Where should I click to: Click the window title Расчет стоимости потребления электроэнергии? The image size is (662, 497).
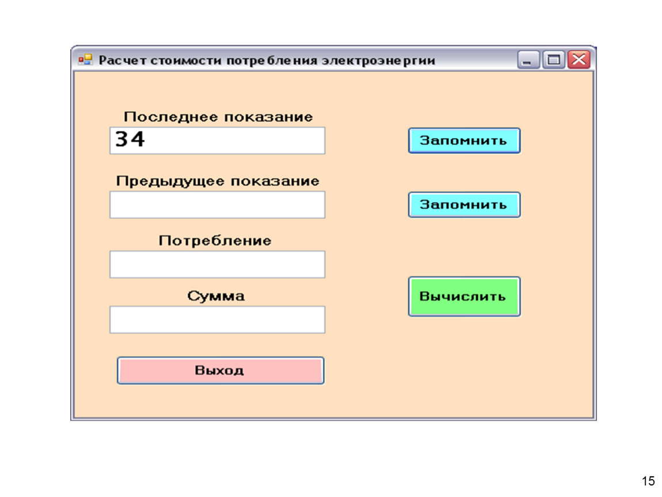267,60
